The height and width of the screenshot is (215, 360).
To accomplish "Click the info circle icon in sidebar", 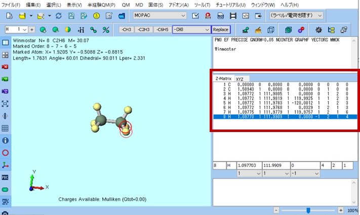I will point(6,140).
